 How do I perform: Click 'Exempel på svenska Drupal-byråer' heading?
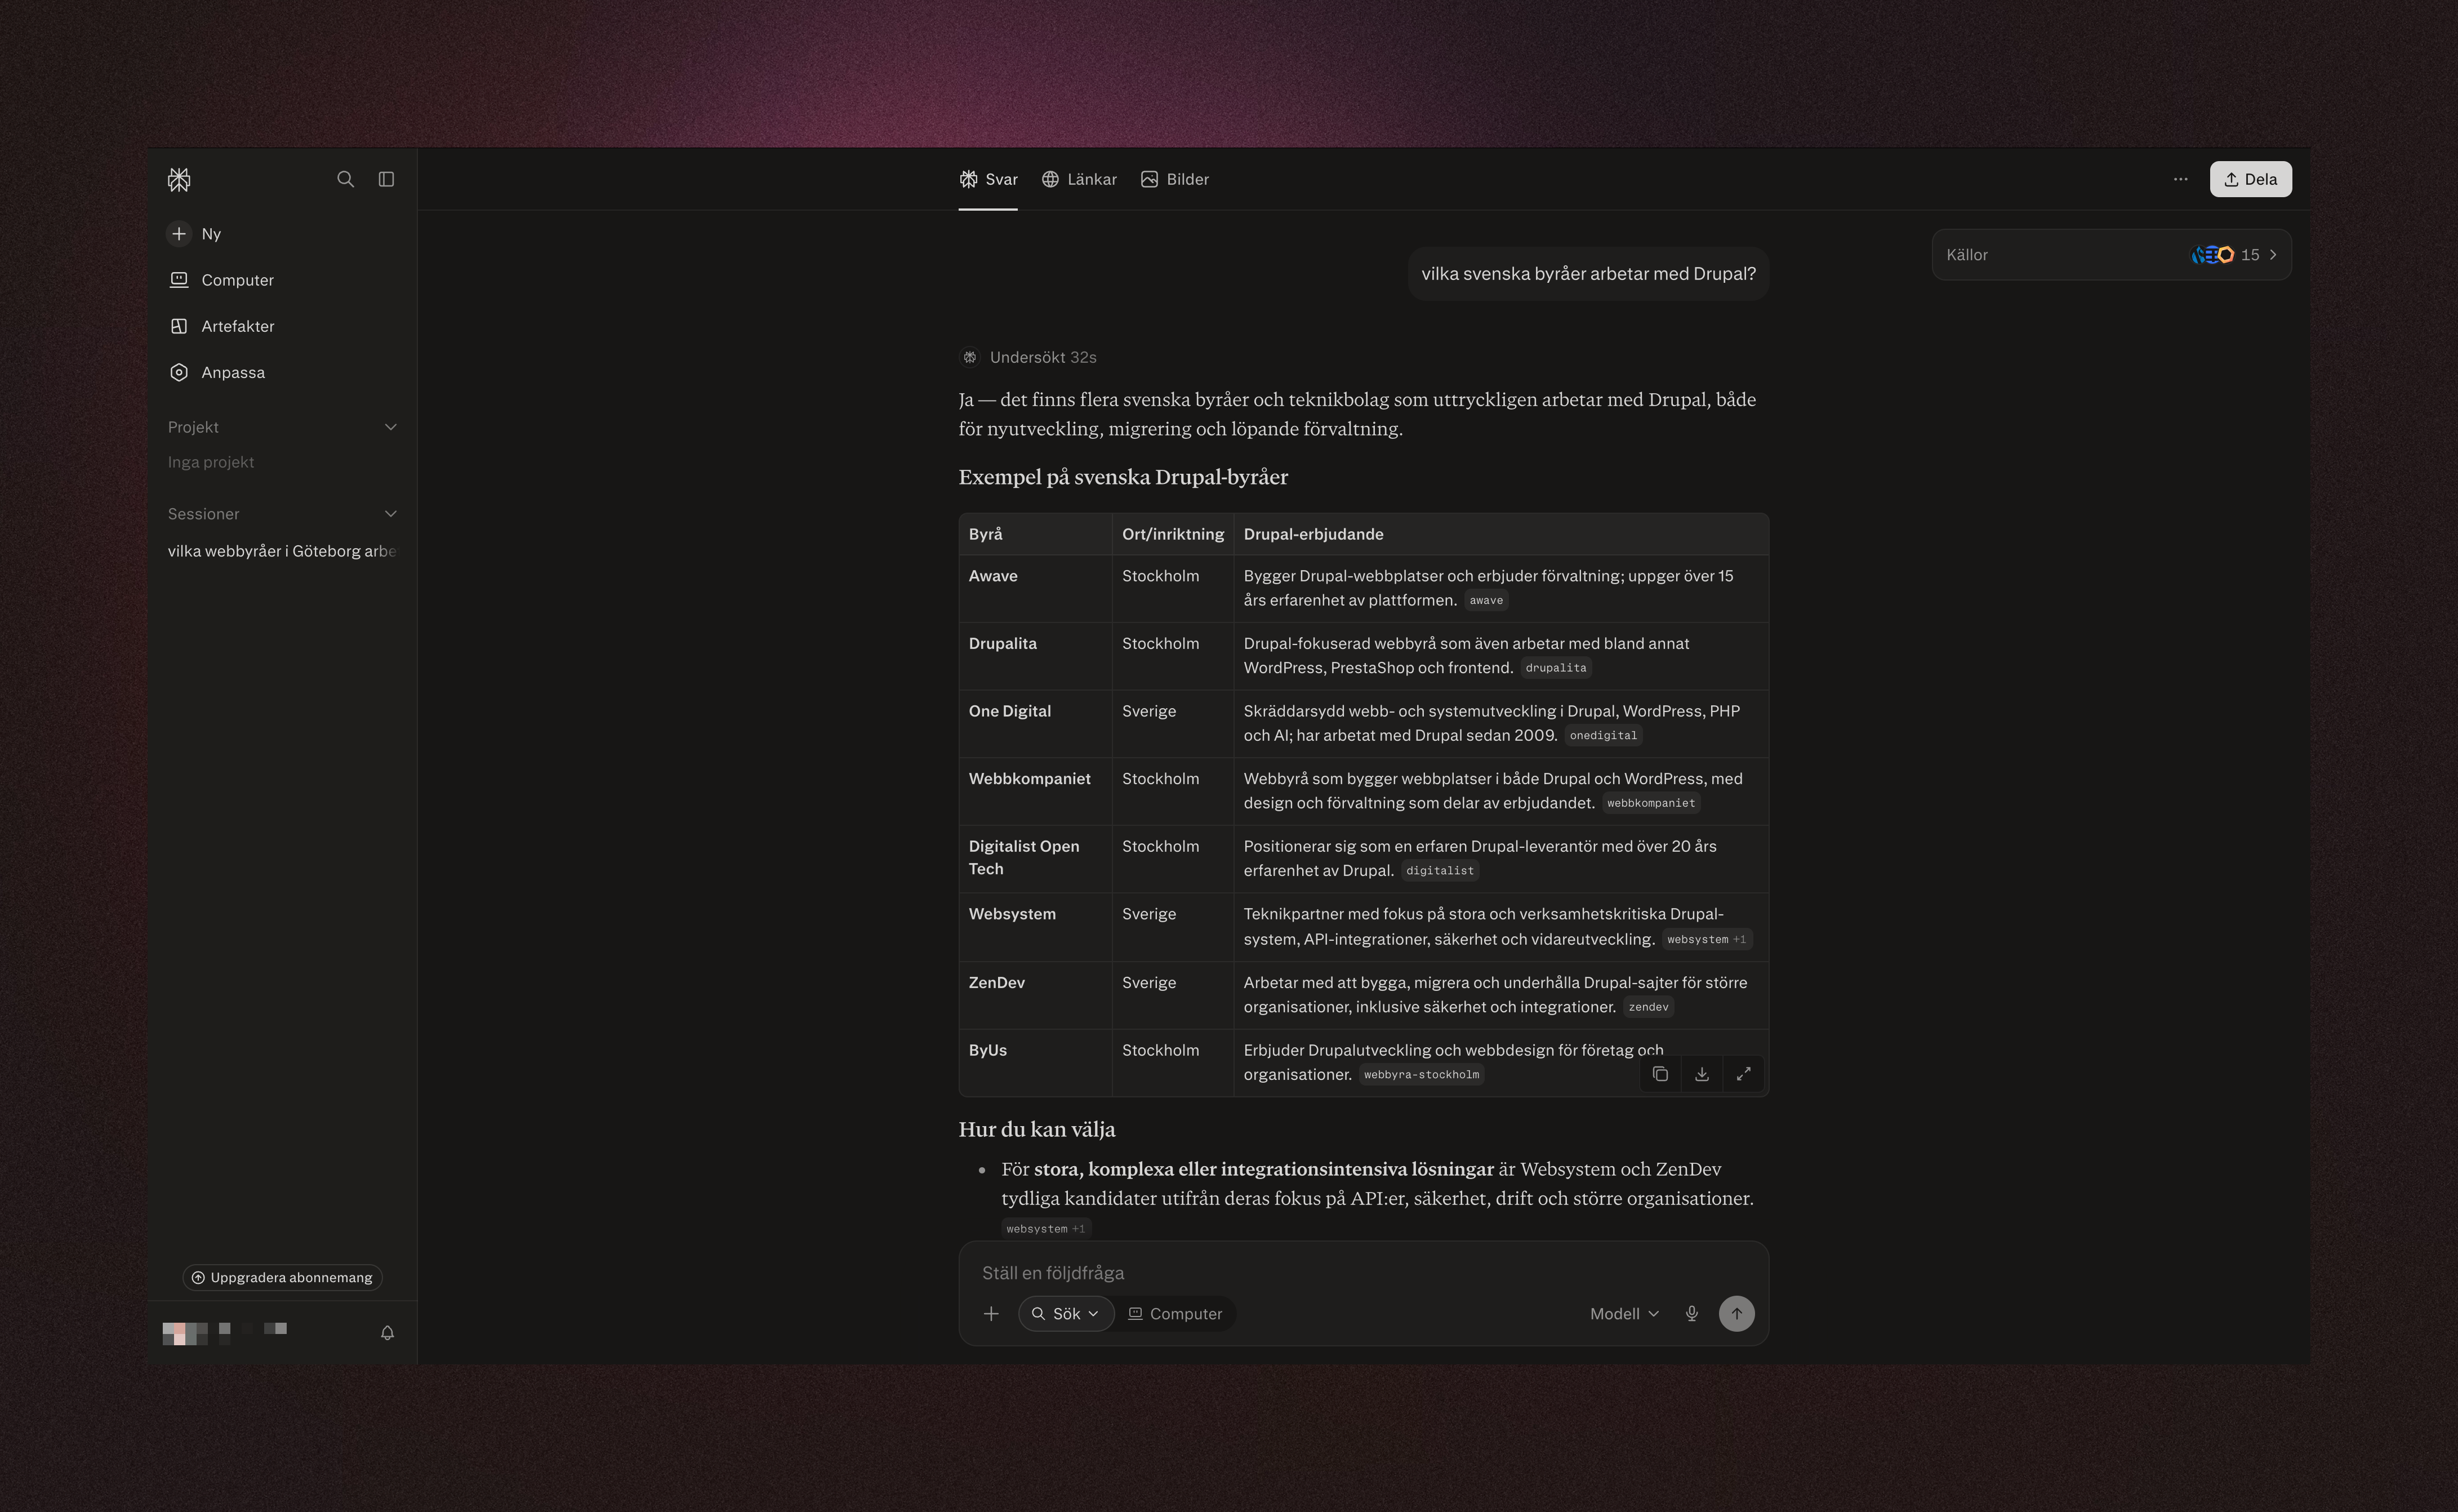1123,477
